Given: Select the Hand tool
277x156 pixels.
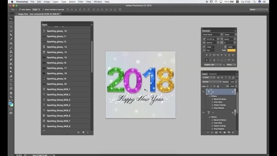Looking at the screenshot, I should pyautogui.click(x=11, y=93).
